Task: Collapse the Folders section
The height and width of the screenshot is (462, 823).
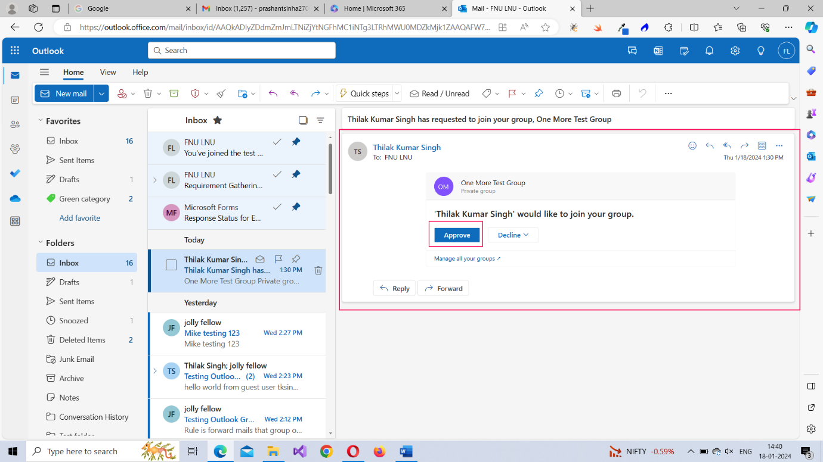Action: tap(41, 242)
